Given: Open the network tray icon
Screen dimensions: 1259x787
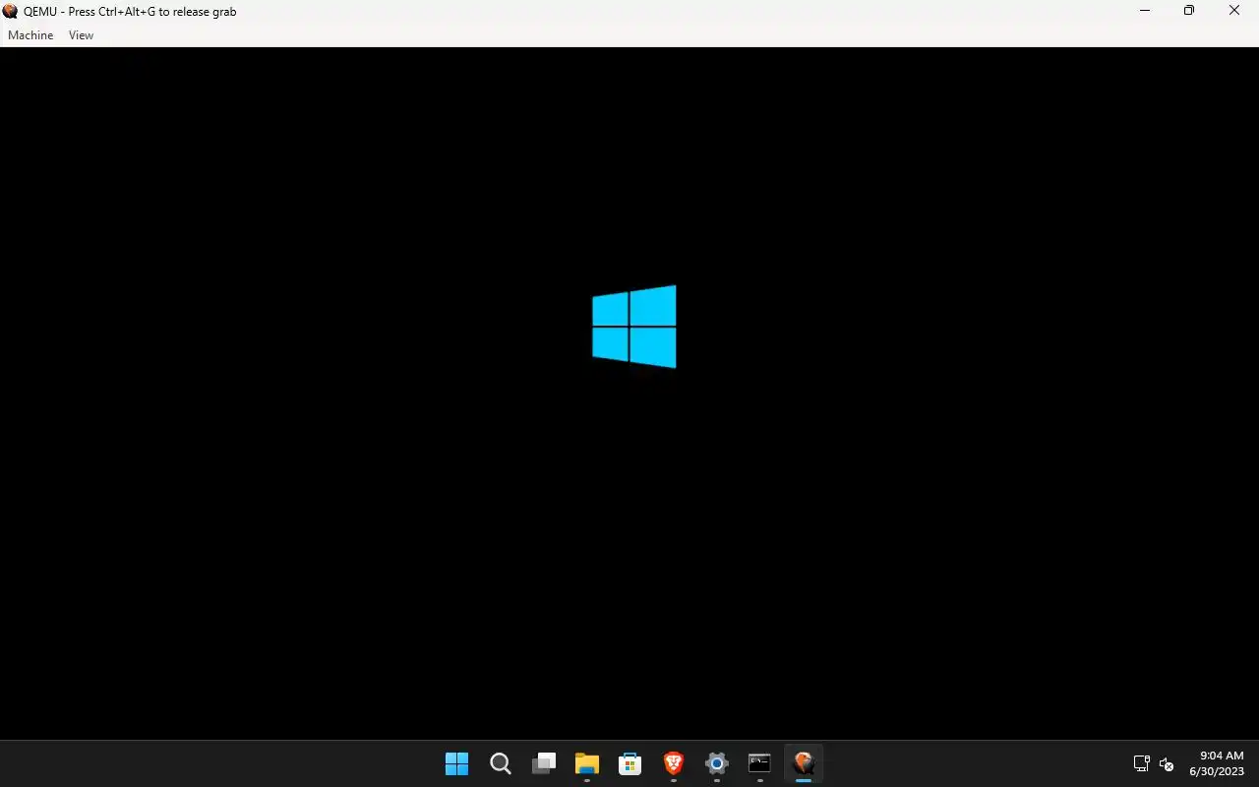Looking at the screenshot, I should (x=1141, y=763).
